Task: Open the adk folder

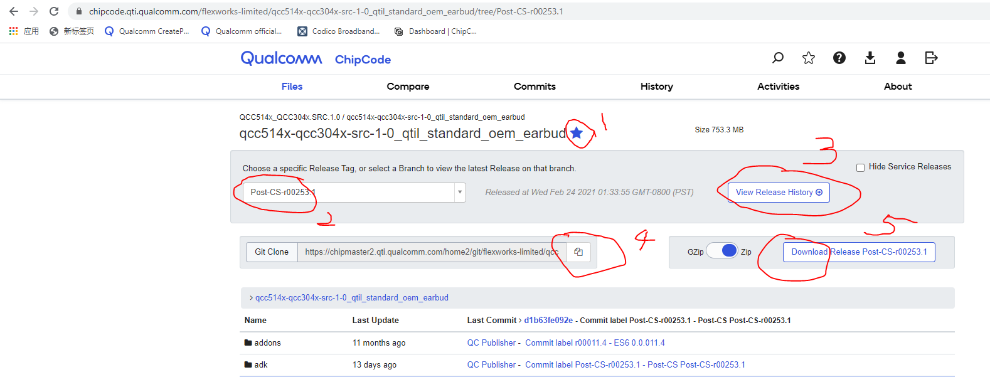Action: [261, 364]
